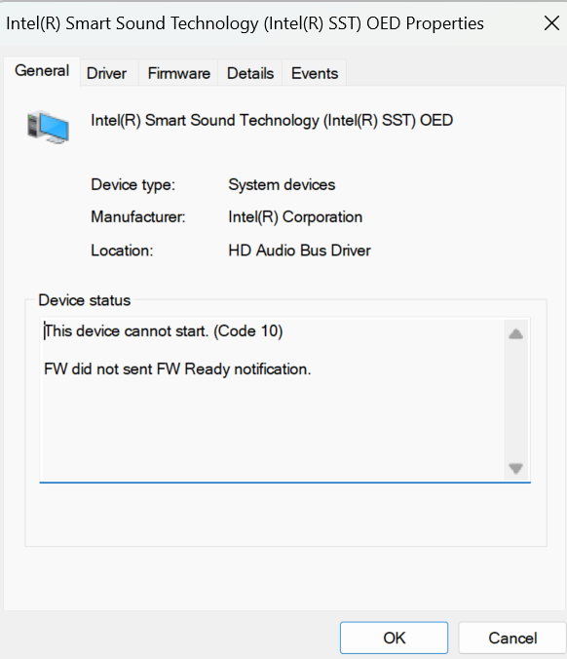Click the 'System devices' value text
567x659 pixels.
pyautogui.click(x=282, y=185)
